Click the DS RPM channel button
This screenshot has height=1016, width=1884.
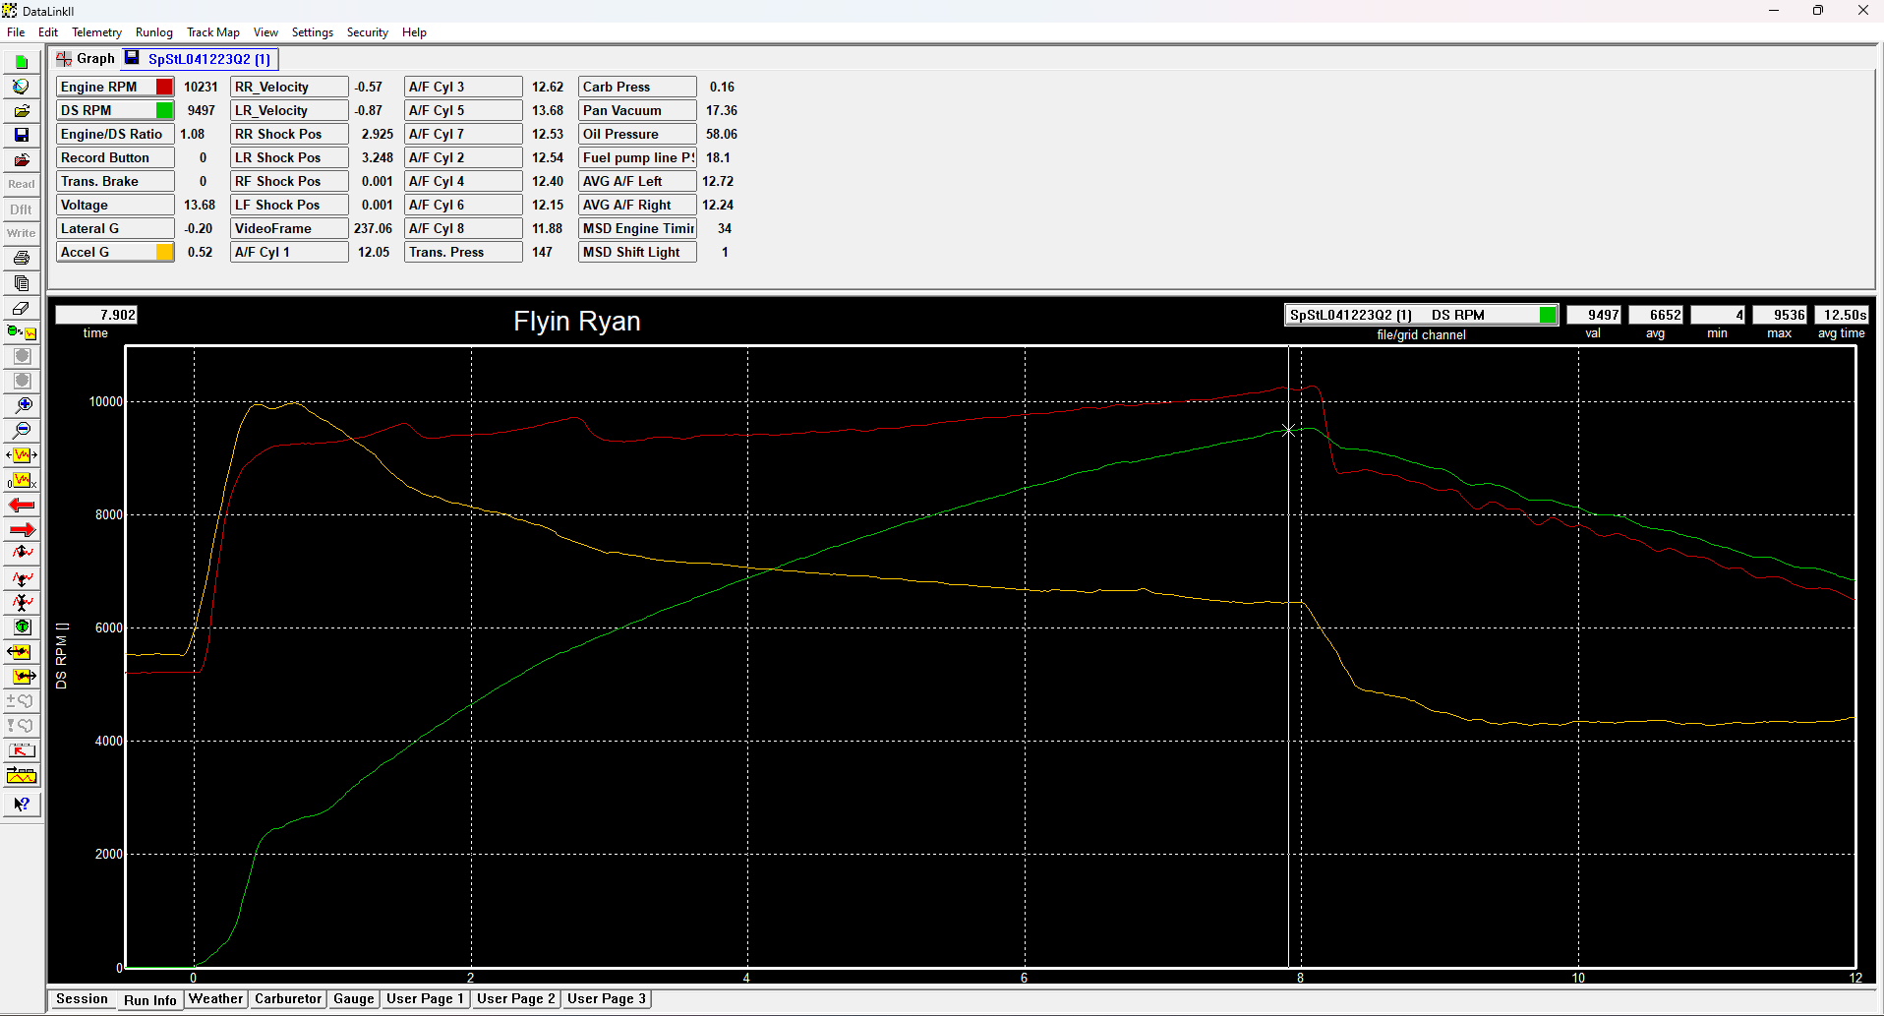pos(115,110)
